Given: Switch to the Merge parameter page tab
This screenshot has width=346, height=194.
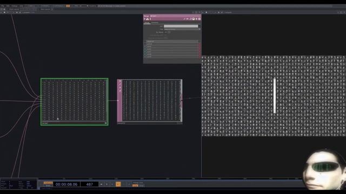Looking at the screenshot, I should click(x=147, y=23).
